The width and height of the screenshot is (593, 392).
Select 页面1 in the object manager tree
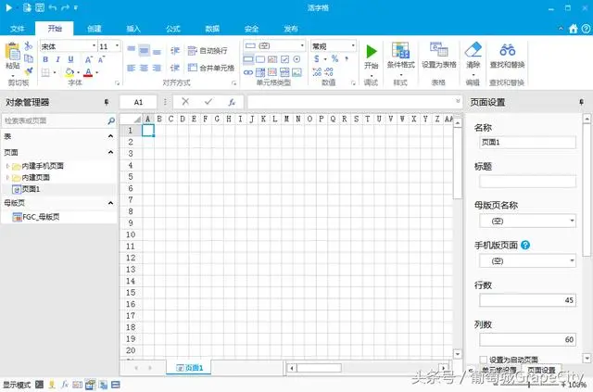pos(31,189)
